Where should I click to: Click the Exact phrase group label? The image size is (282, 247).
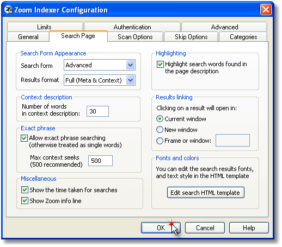38,128
